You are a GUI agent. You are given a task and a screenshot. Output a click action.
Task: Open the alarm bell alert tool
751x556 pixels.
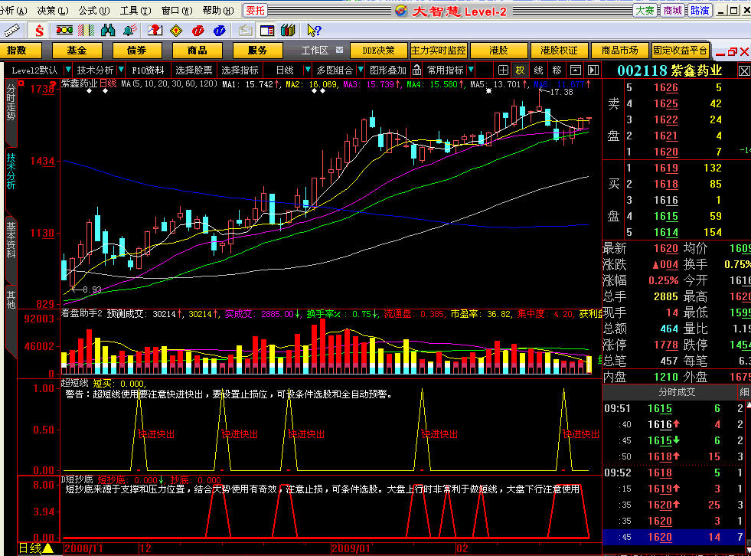pos(129,30)
